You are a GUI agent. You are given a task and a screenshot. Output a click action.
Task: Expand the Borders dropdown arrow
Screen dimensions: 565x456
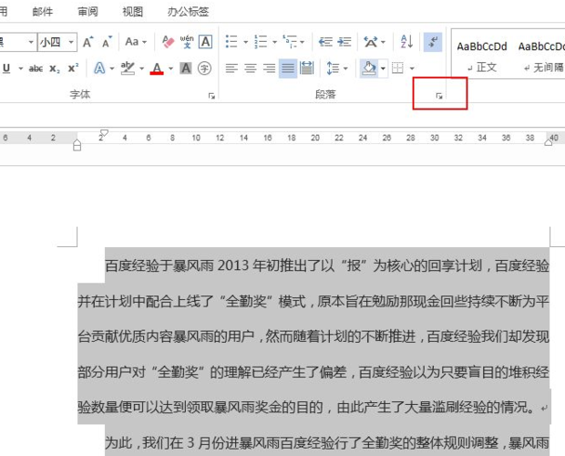(412, 68)
